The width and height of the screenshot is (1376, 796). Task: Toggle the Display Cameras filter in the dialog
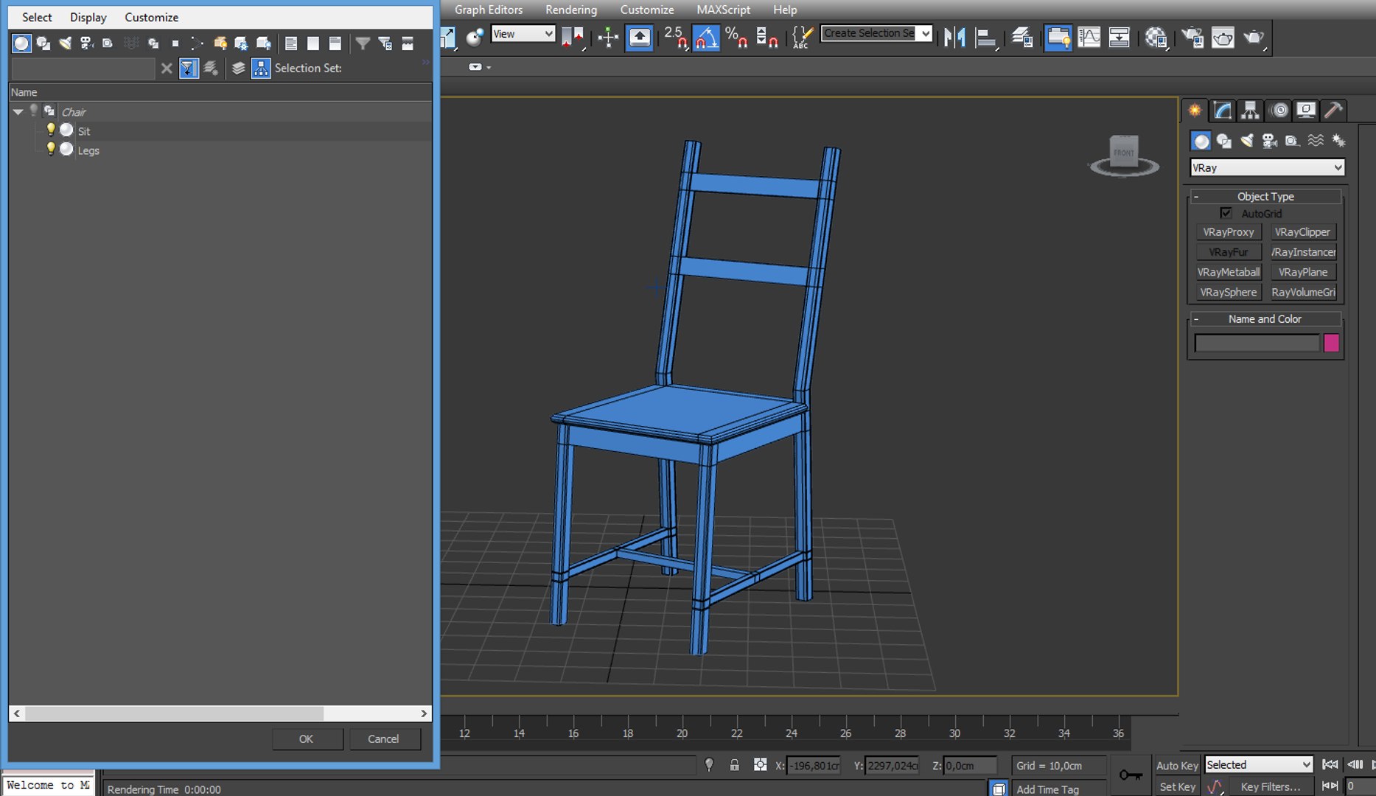pos(87,43)
